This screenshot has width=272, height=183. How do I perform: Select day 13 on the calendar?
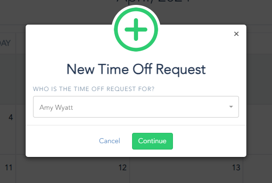click(x=236, y=168)
